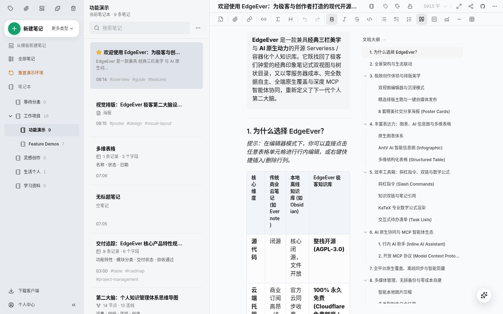Toggle bold formatting
The image size is (503, 314).
point(332,19)
